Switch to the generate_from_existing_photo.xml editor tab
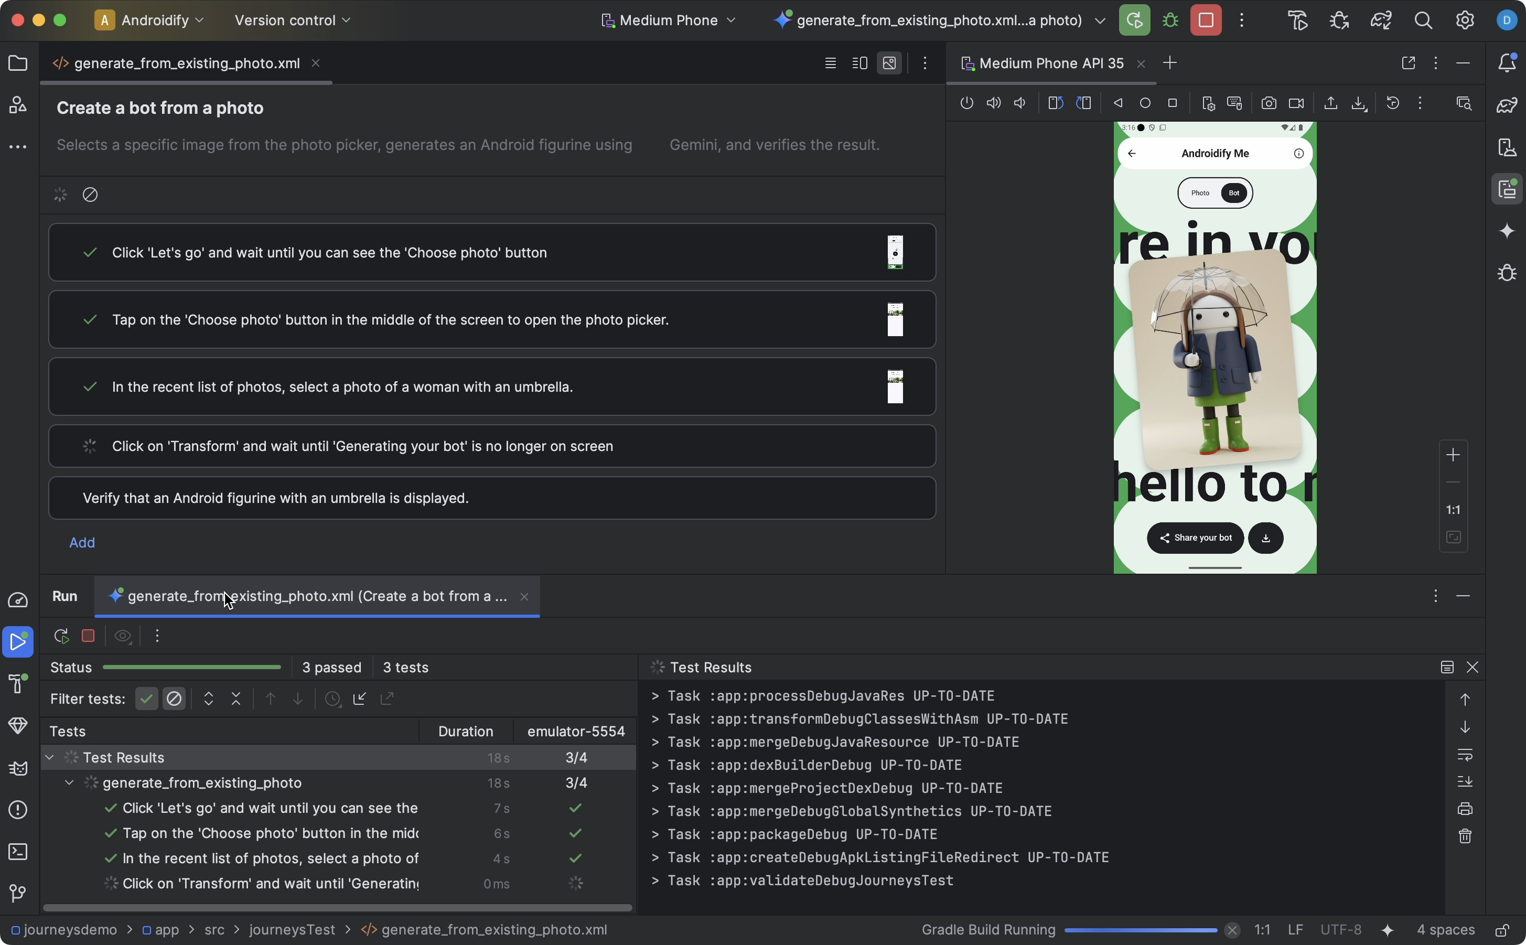 181,62
